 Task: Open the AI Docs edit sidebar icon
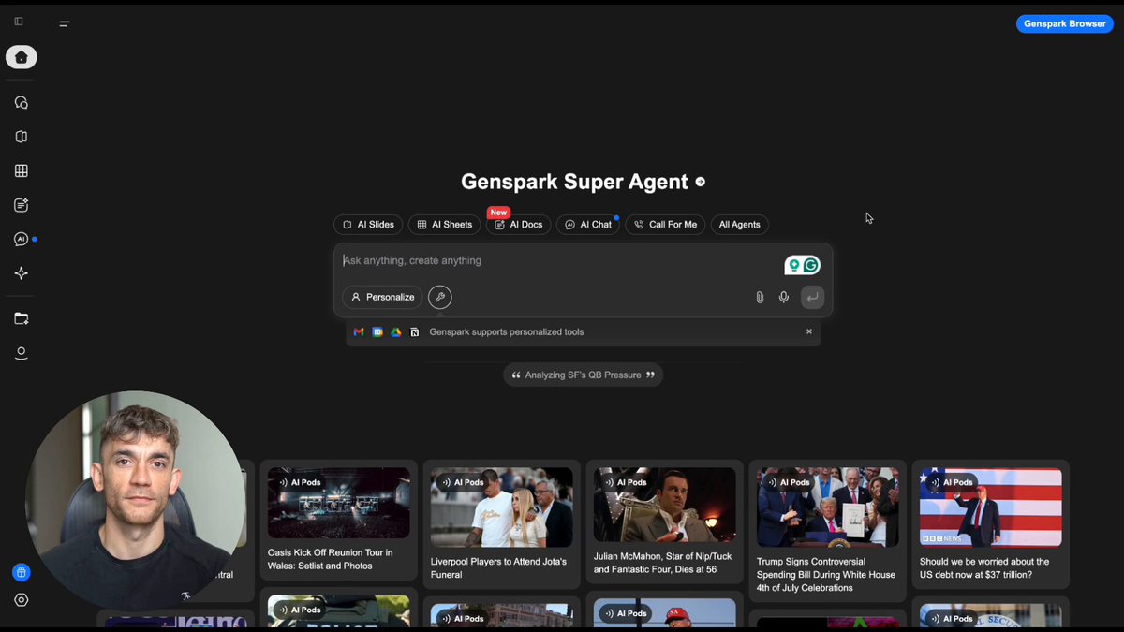tap(22, 205)
